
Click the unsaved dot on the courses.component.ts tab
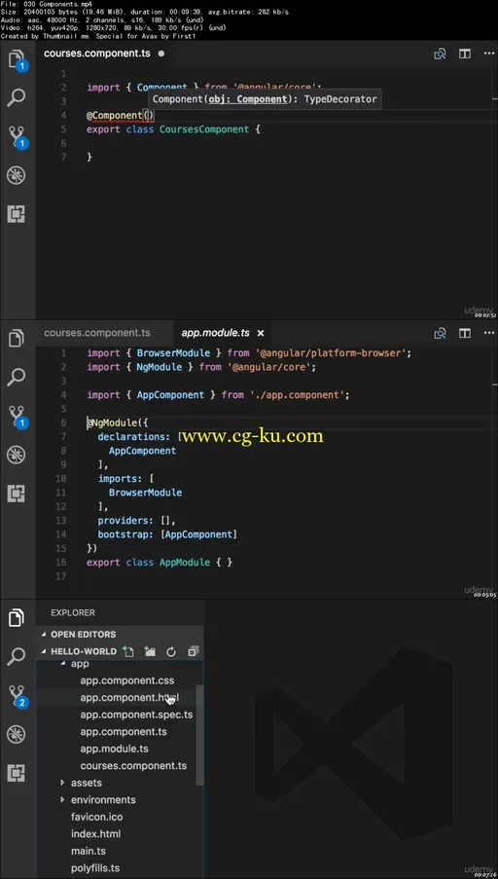161,54
